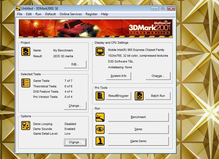The width and height of the screenshot is (219, 159).
Task: Launch the Game Demo
Action: coord(138,141)
